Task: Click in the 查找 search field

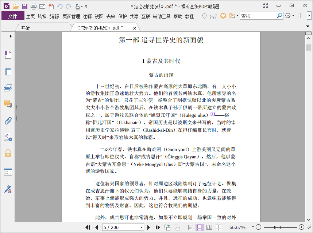Action: (258, 16)
